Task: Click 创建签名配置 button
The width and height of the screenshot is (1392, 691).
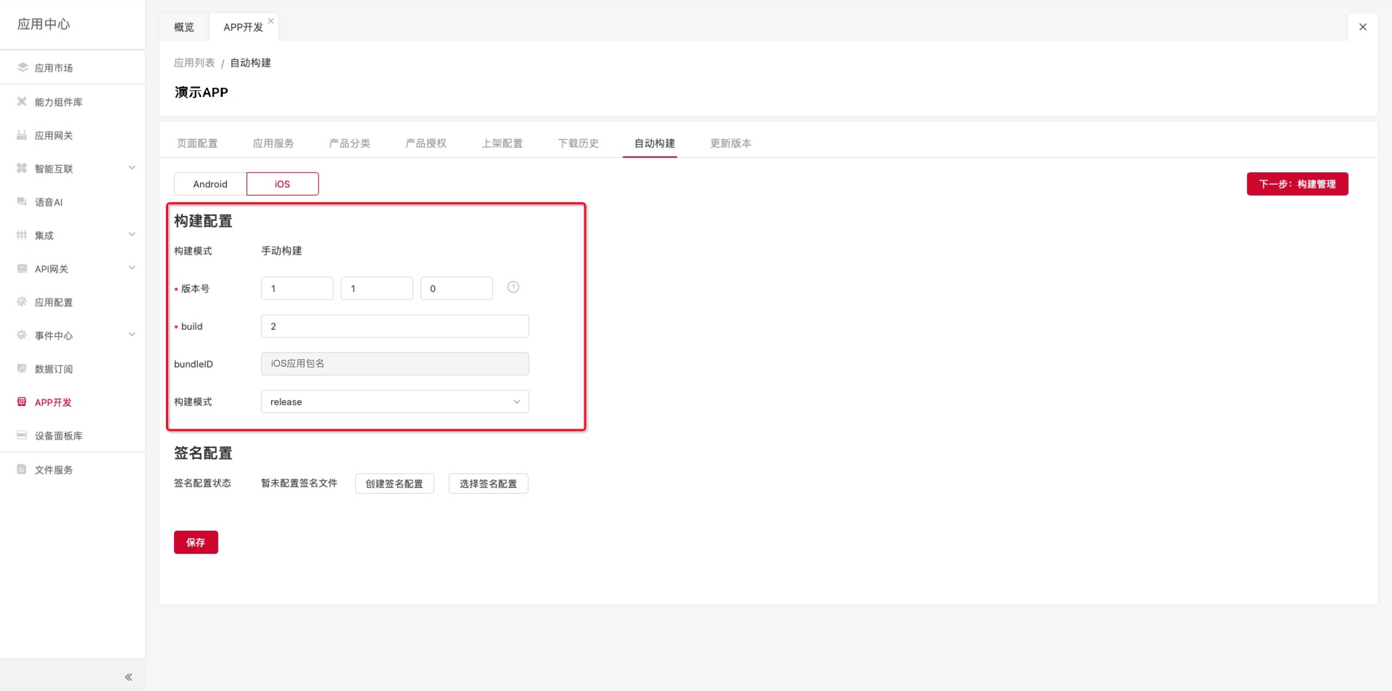Action: 394,484
